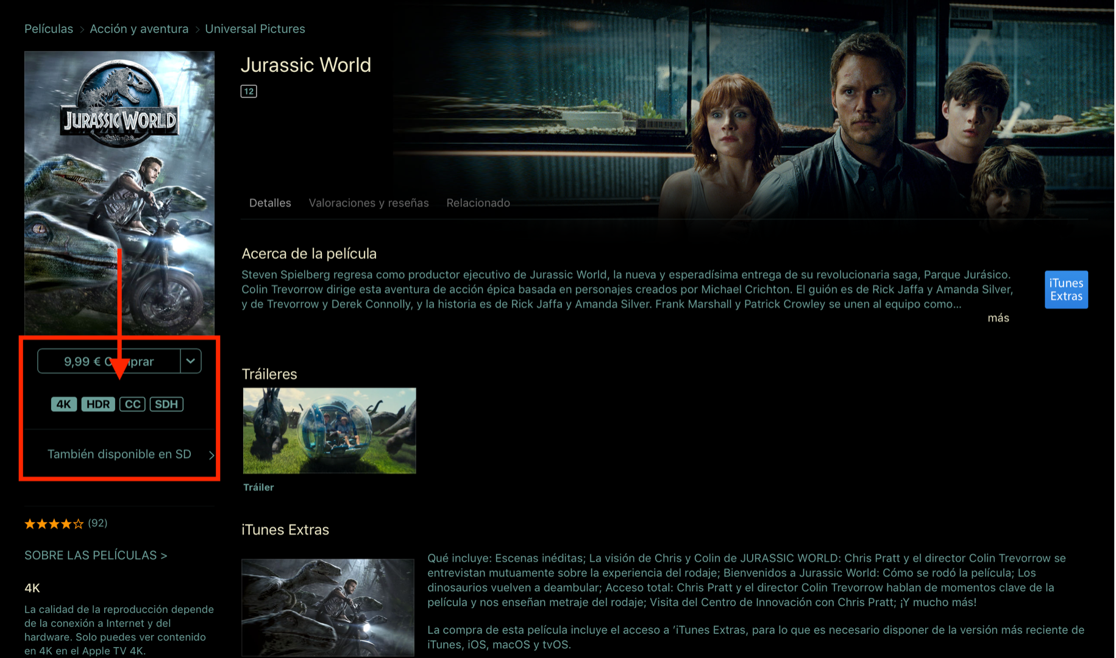1116x658 pixels.
Task: Switch to Valoraciones y reseñas tab
Action: click(x=369, y=203)
